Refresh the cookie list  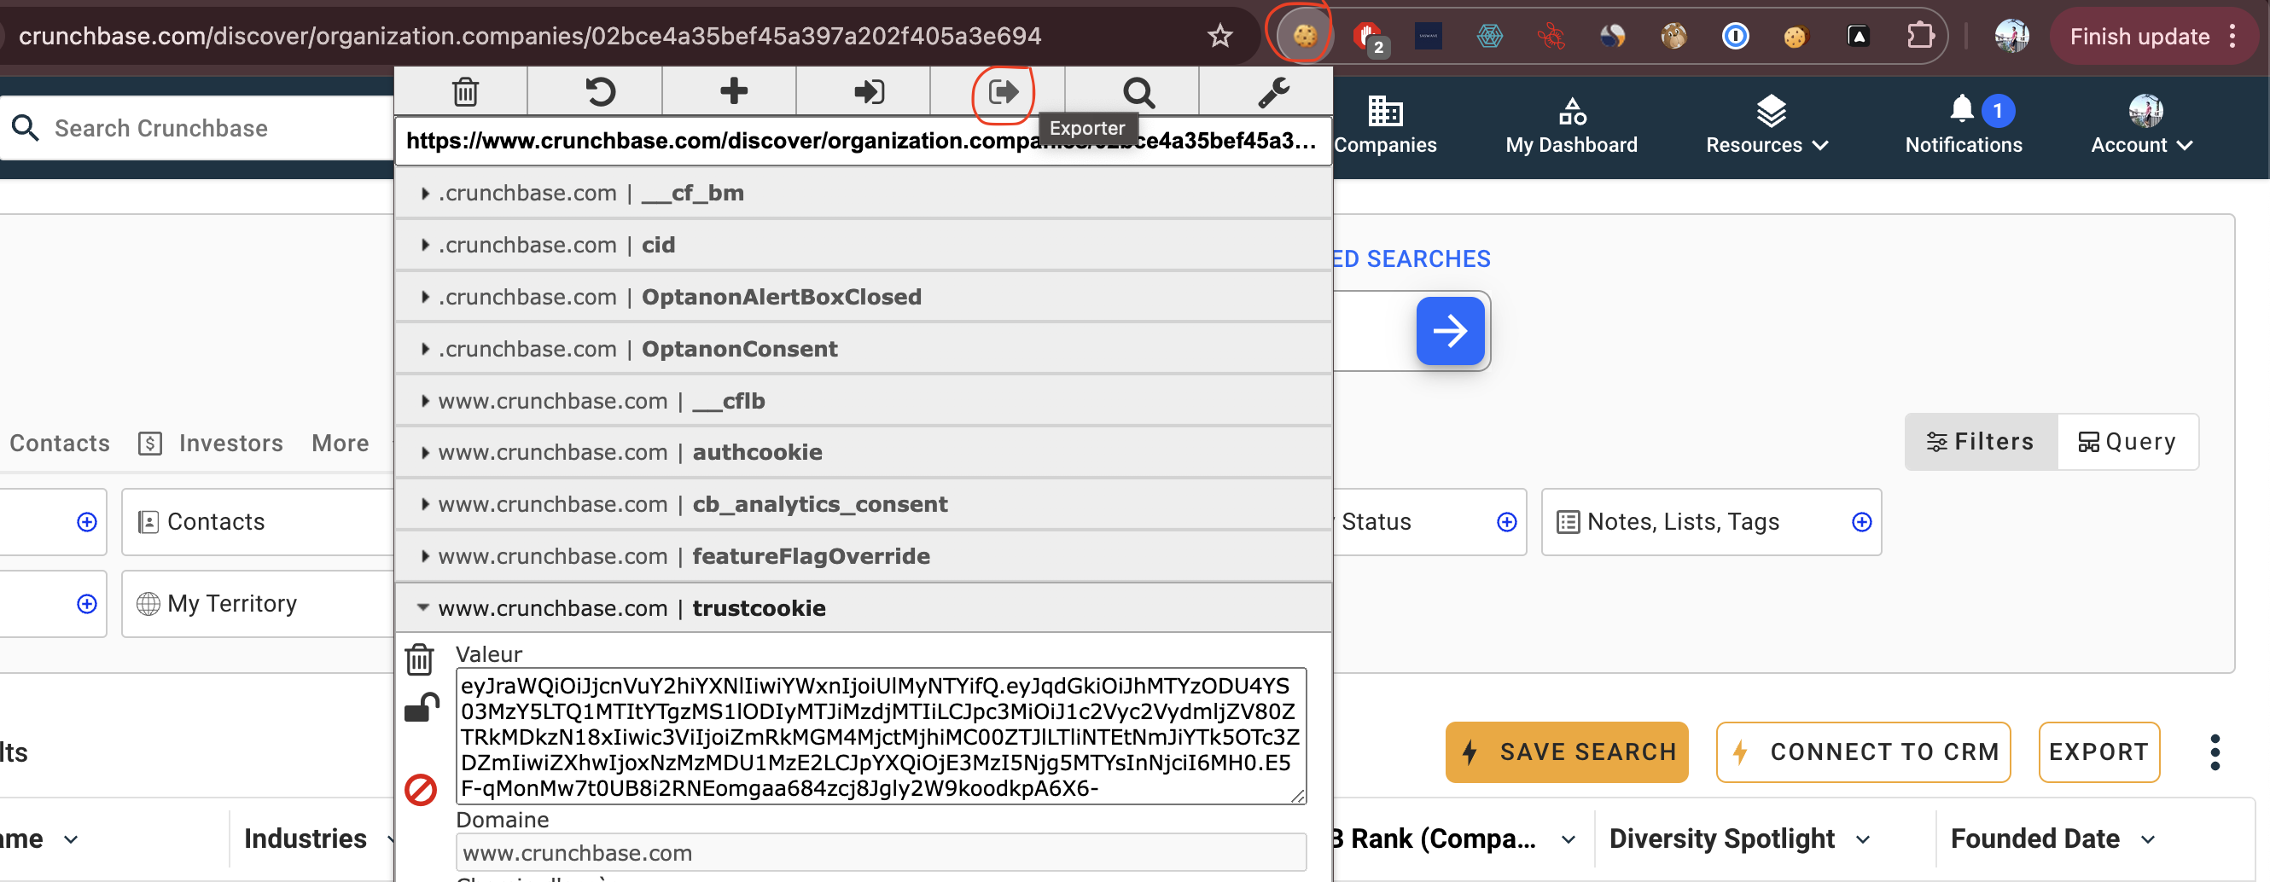[x=597, y=90]
